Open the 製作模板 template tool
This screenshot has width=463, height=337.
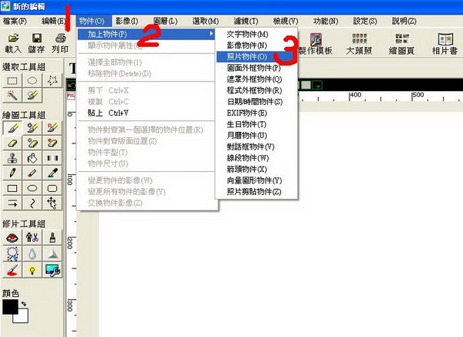pyautogui.click(x=316, y=44)
